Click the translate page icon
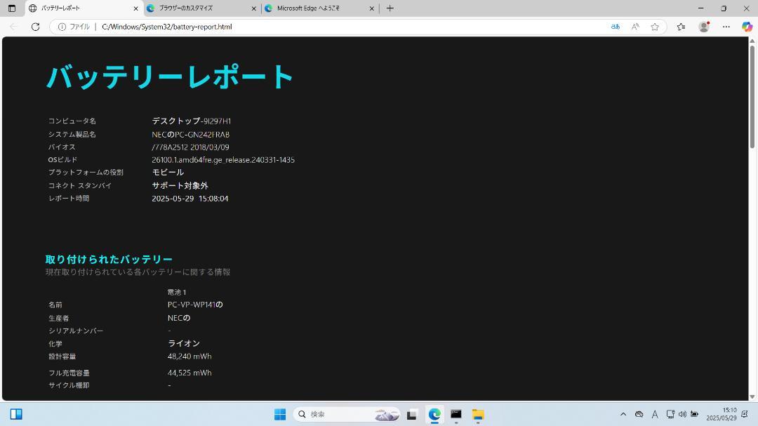The height and width of the screenshot is (426, 758). [x=616, y=27]
